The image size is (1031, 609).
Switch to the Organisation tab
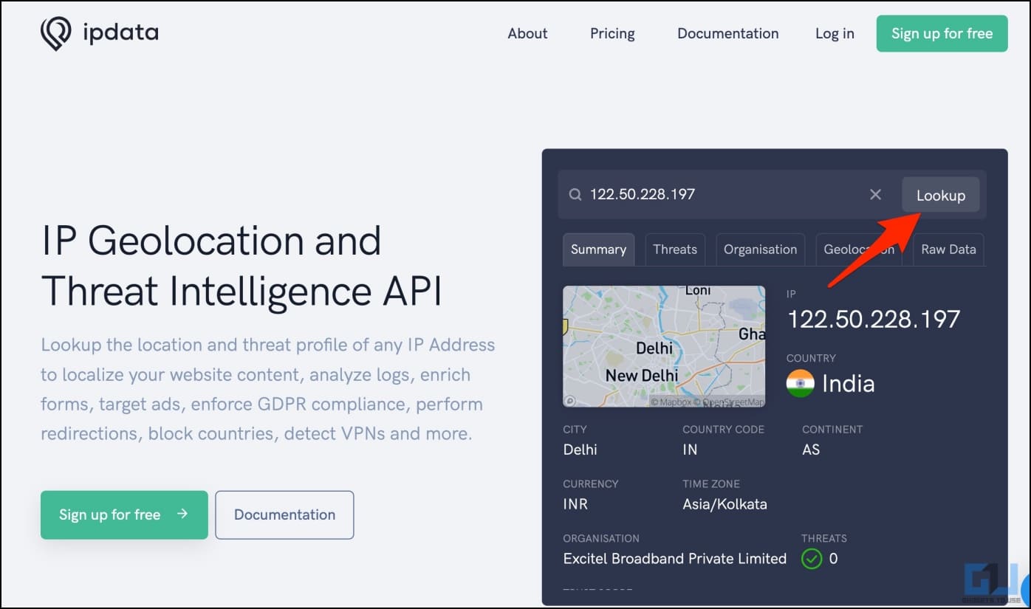(x=760, y=250)
